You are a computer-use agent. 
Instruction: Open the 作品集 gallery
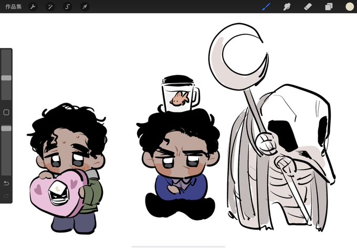[x=14, y=7]
